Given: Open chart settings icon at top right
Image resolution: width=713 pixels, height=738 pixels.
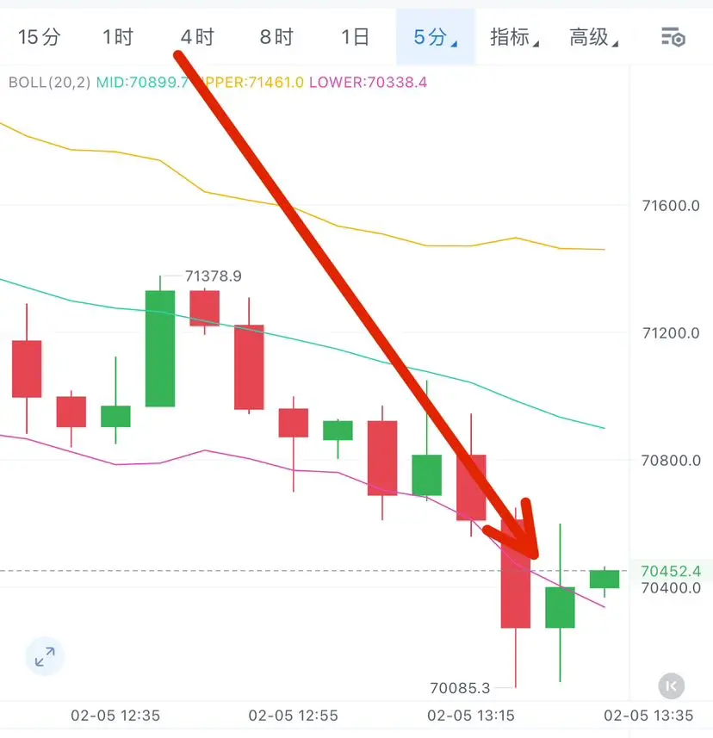Looking at the screenshot, I should [673, 38].
